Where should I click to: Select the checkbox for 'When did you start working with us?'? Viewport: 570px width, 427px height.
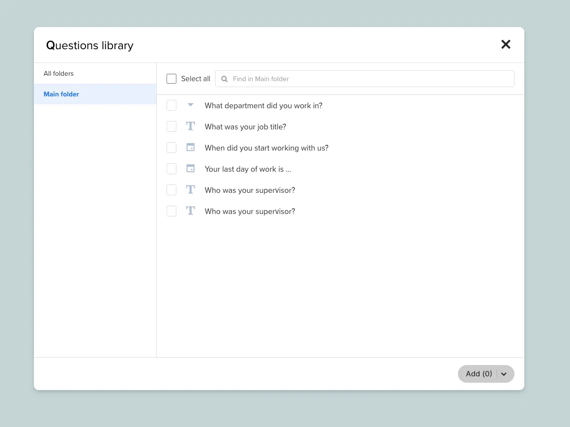click(x=171, y=147)
